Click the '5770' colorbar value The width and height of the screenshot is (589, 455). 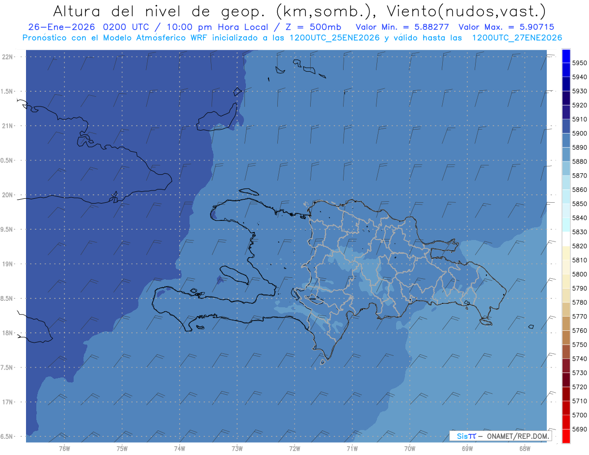[579, 317]
